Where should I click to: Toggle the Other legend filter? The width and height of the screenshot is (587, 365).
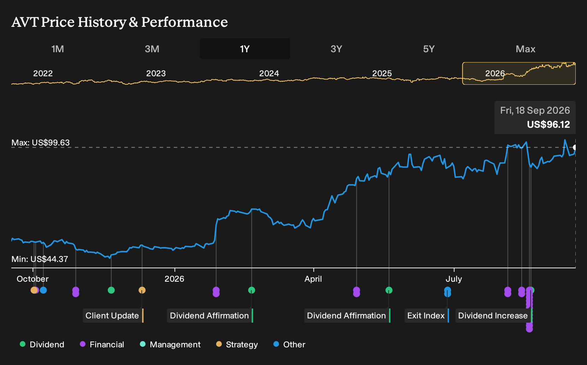(289, 345)
